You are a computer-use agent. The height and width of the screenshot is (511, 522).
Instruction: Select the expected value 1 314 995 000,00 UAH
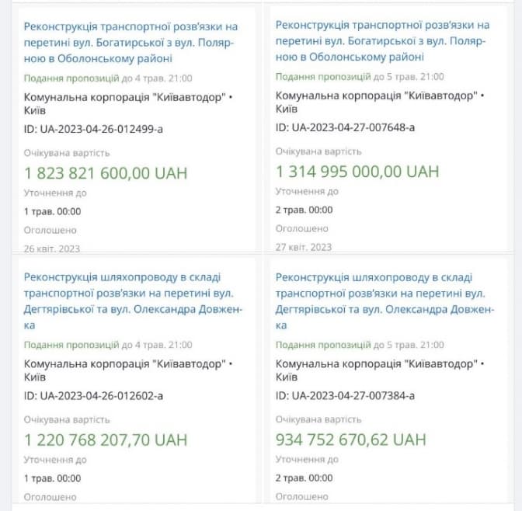click(357, 172)
